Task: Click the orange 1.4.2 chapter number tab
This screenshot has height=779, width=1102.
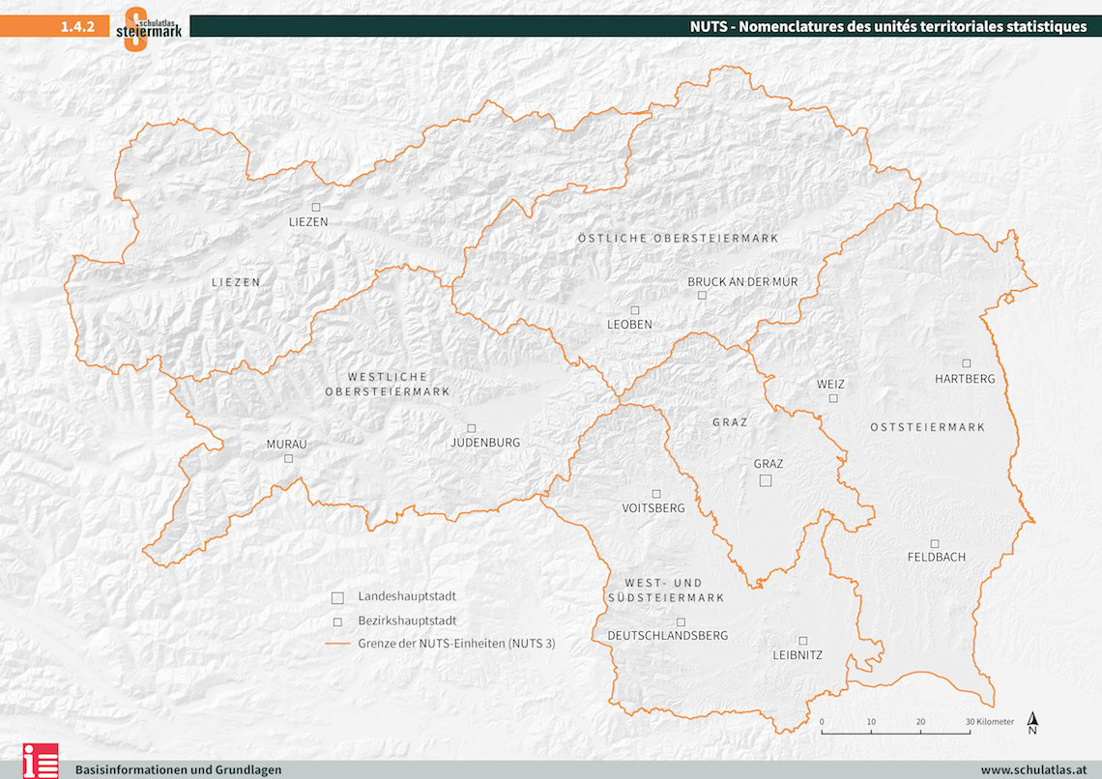Action: pos(77,27)
